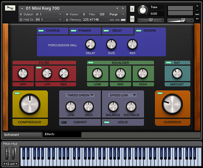Viewport: 203px width, 168px height.
Task: Click the reverb SIZE knob
Action: click(x=111, y=44)
